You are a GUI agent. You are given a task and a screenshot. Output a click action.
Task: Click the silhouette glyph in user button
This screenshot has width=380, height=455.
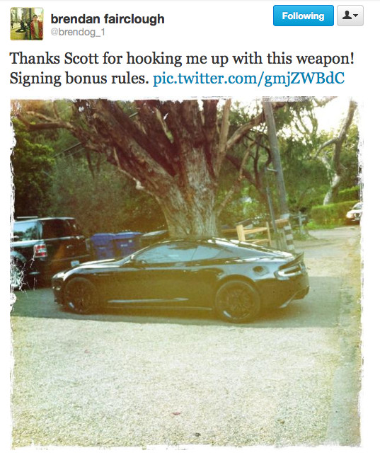[x=347, y=15]
